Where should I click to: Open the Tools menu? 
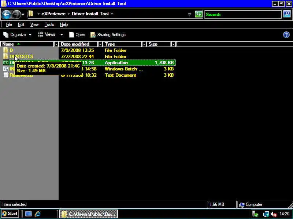click(49, 24)
